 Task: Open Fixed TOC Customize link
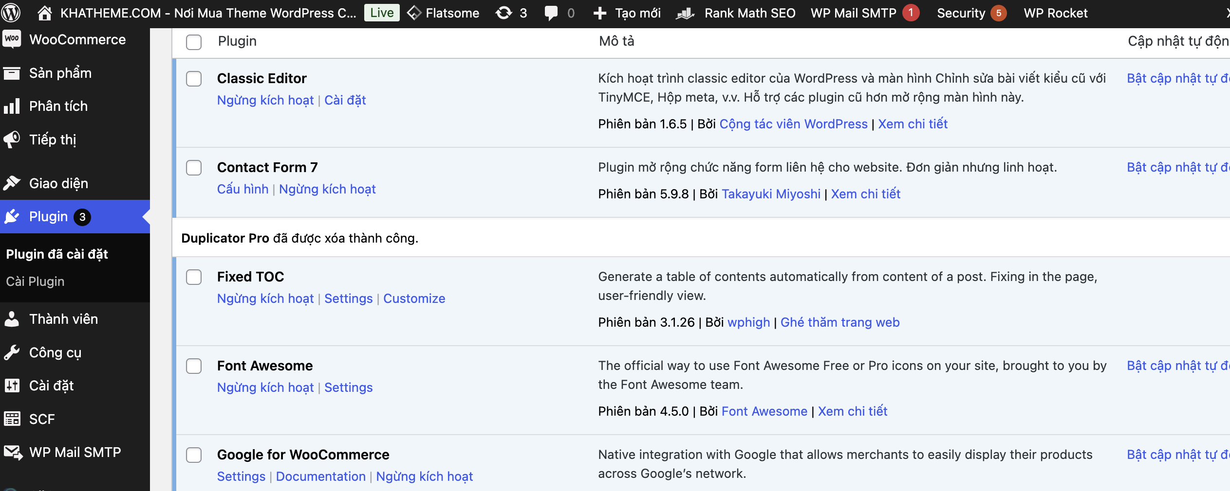(x=414, y=298)
